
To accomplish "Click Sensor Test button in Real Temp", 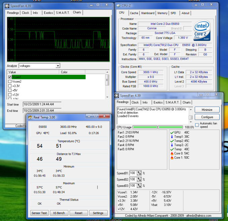I will tap(39, 213).
